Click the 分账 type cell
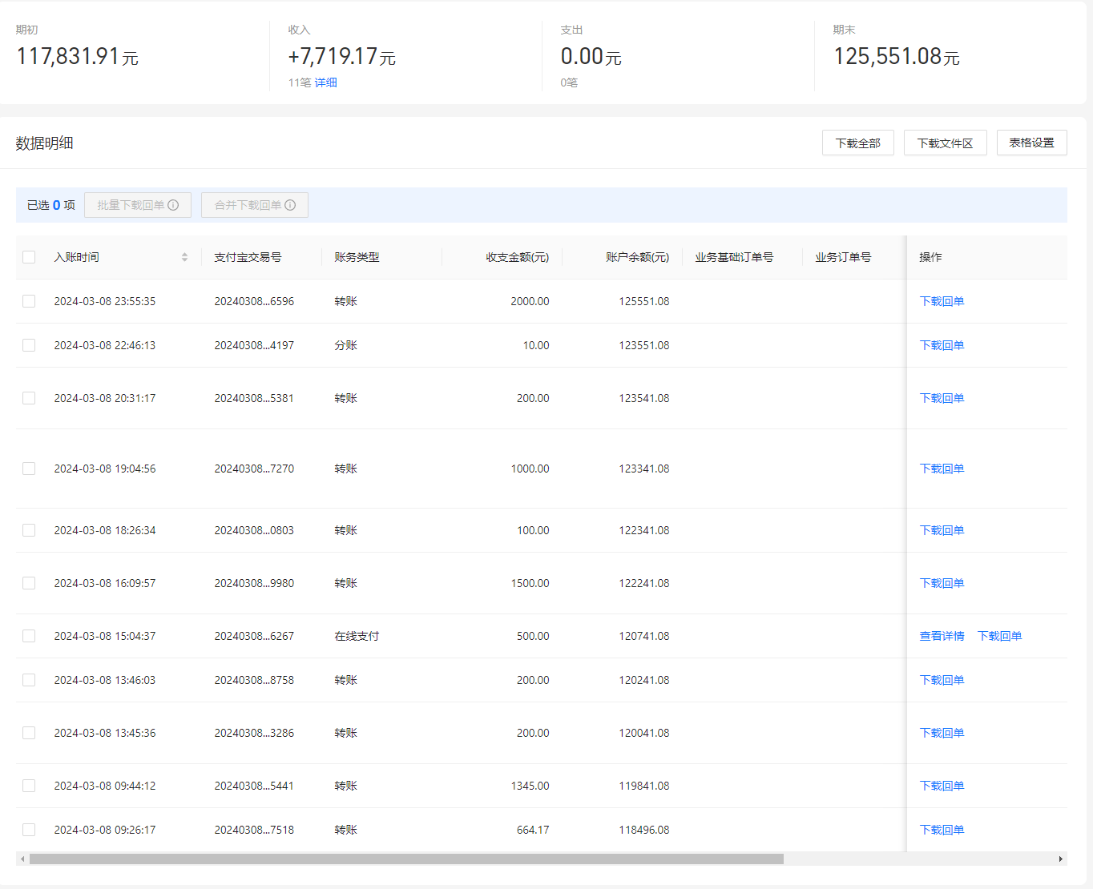 click(x=345, y=345)
